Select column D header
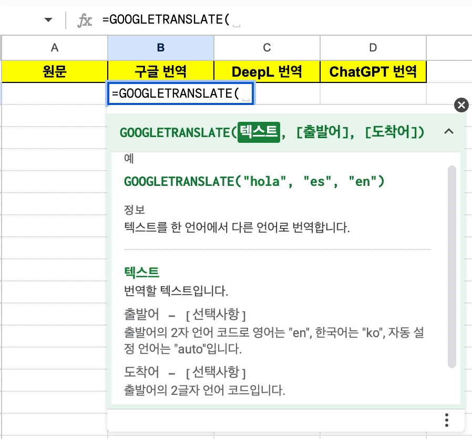The height and width of the screenshot is (439, 472). click(x=373, y=47)
